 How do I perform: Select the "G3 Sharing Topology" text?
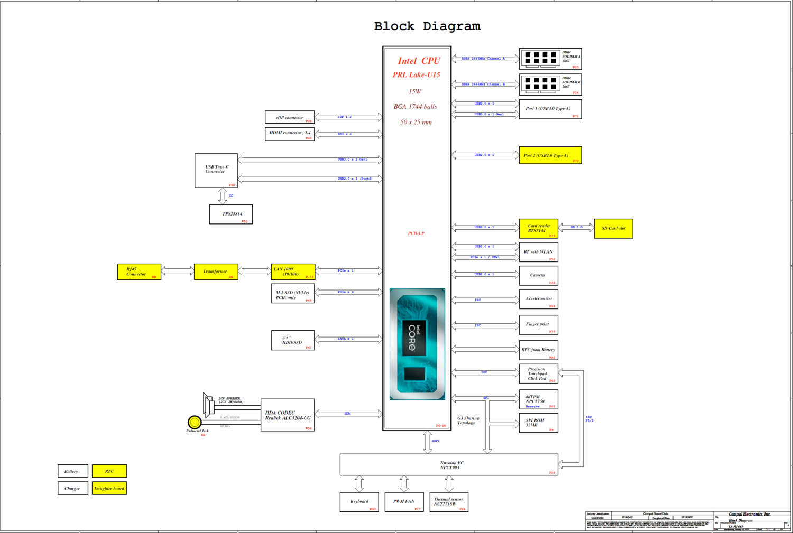pos(468,420)
